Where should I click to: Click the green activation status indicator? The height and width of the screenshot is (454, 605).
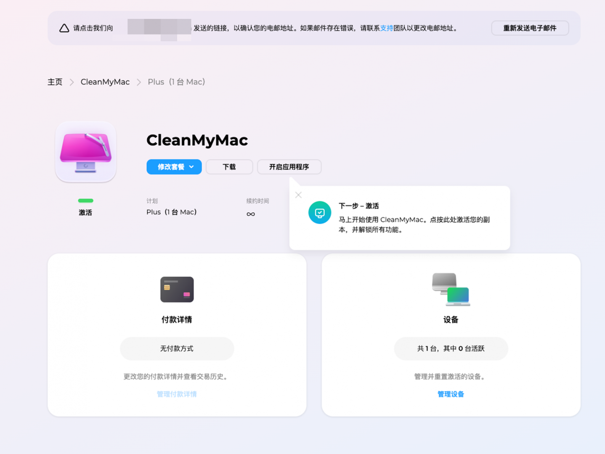(x=85, y=201)
